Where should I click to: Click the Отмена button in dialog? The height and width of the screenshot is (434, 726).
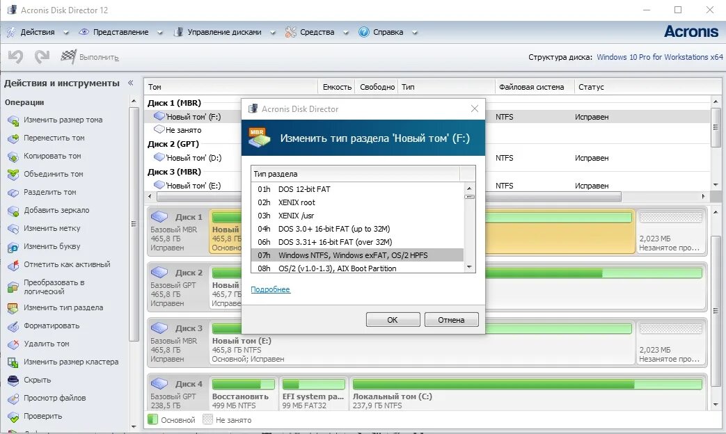(x=452, y=320)
